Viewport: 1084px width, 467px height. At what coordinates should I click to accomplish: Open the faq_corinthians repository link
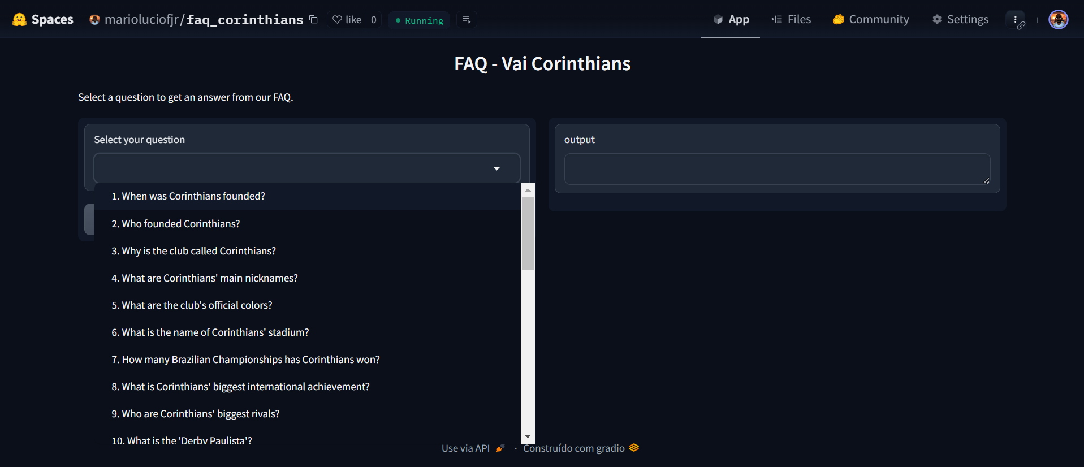click(245, 20)
